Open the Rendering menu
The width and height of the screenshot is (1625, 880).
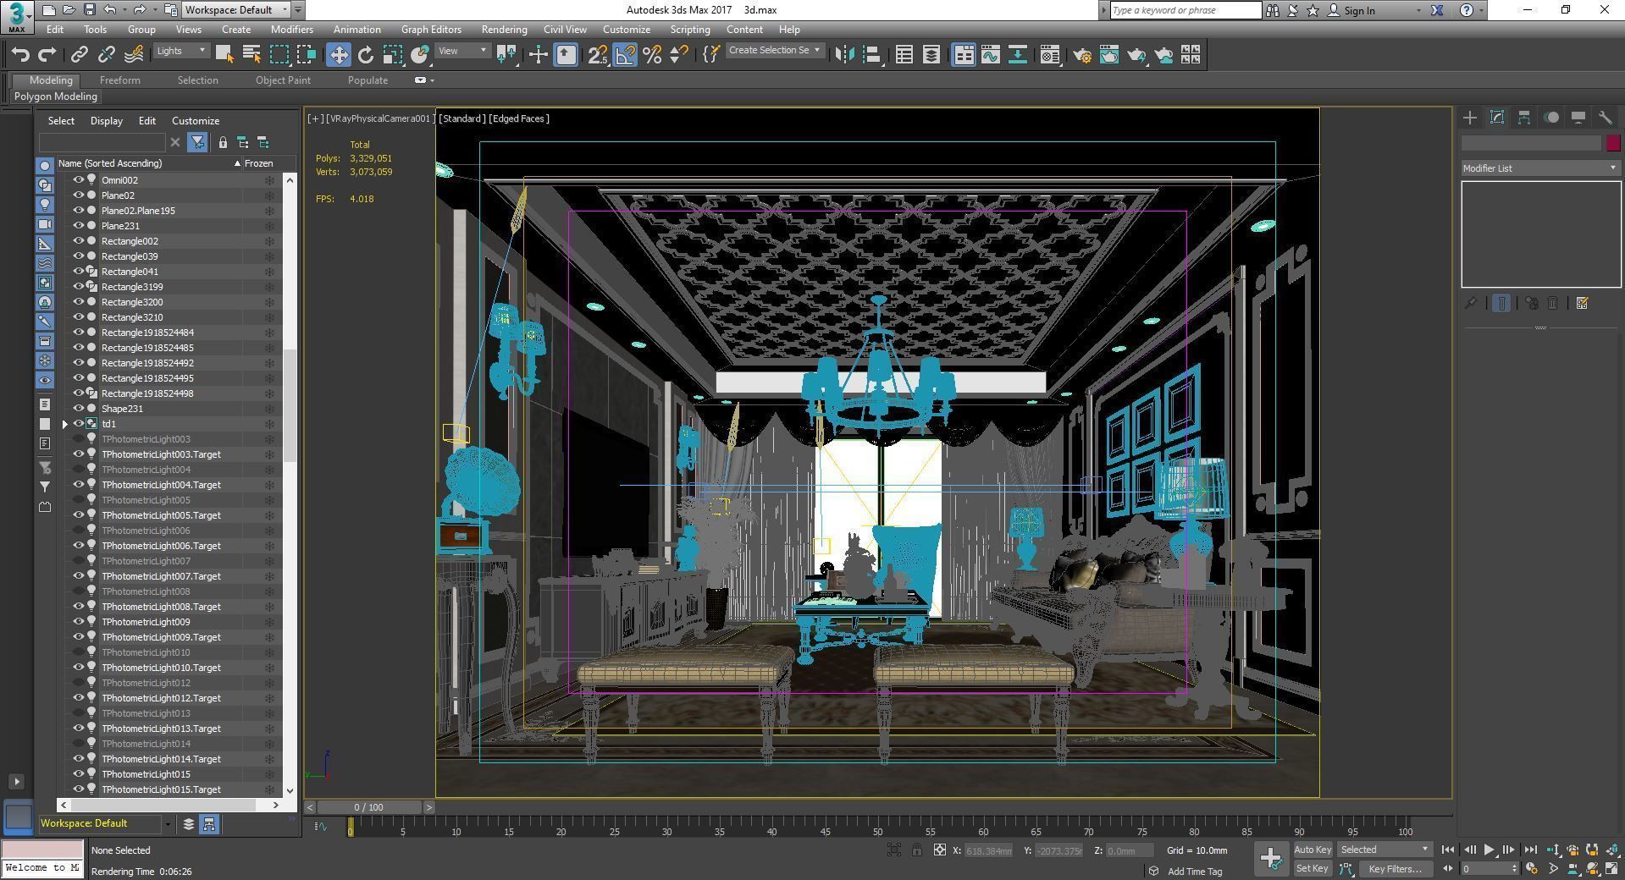click(504, 30)
